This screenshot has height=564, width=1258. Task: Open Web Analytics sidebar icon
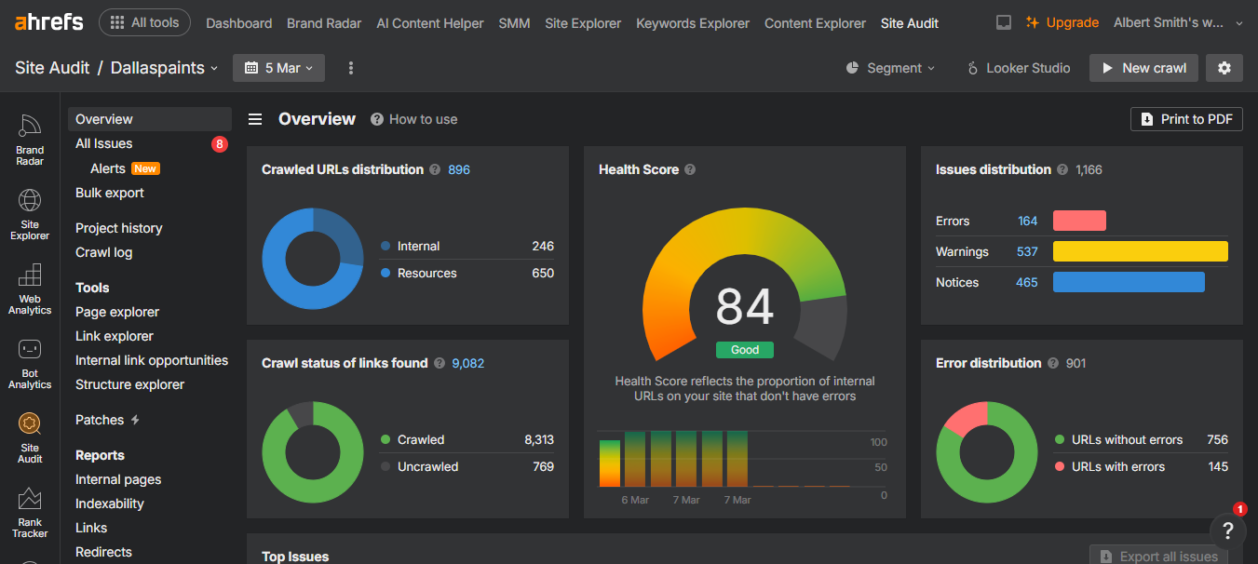tap(30, 289)
